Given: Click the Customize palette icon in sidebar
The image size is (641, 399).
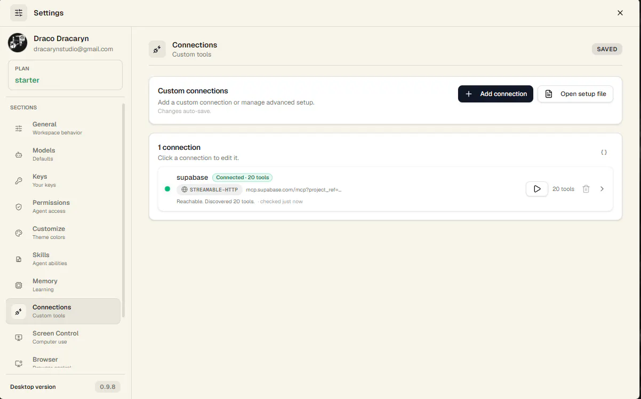Looking at the screenshot, I should point(19,233).
